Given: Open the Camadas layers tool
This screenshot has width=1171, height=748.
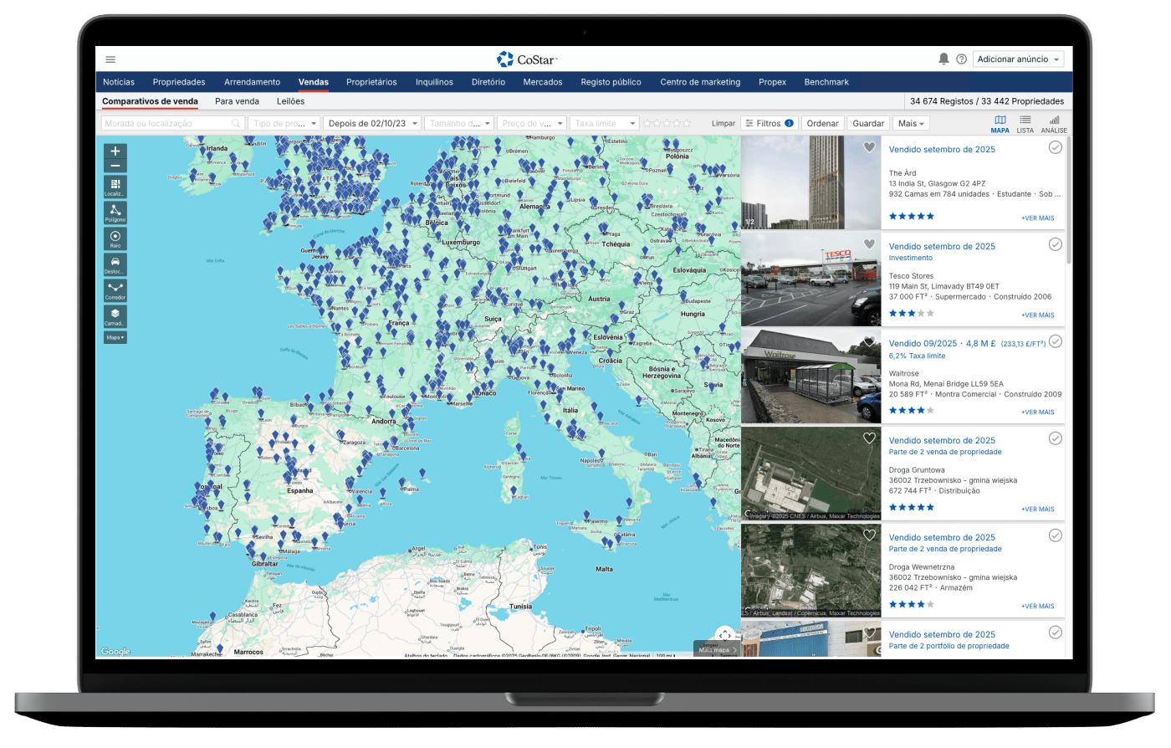Looking at the screenshot, I should point(115,316).
